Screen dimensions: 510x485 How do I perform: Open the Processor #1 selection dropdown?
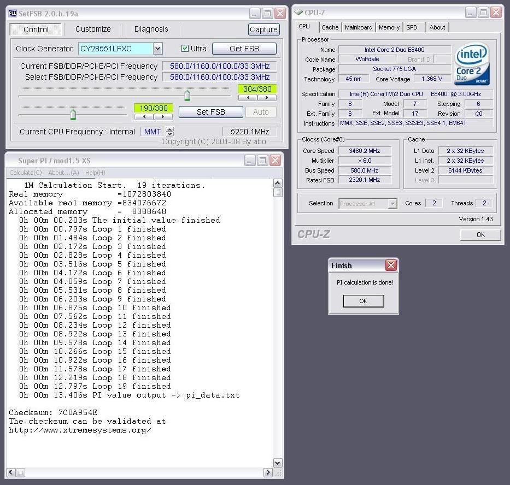[x=392, y=204]
